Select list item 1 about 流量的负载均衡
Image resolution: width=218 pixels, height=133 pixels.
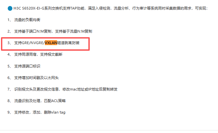24,20
